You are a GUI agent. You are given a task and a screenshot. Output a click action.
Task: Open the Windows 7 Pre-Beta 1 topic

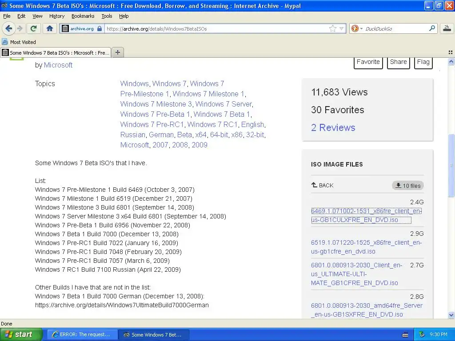coord(155,114)
